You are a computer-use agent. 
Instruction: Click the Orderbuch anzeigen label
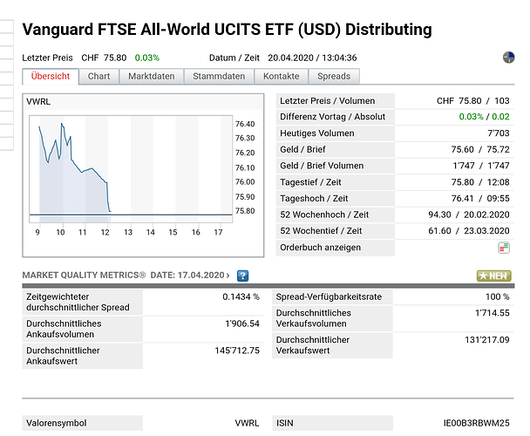tap(321, 248)
